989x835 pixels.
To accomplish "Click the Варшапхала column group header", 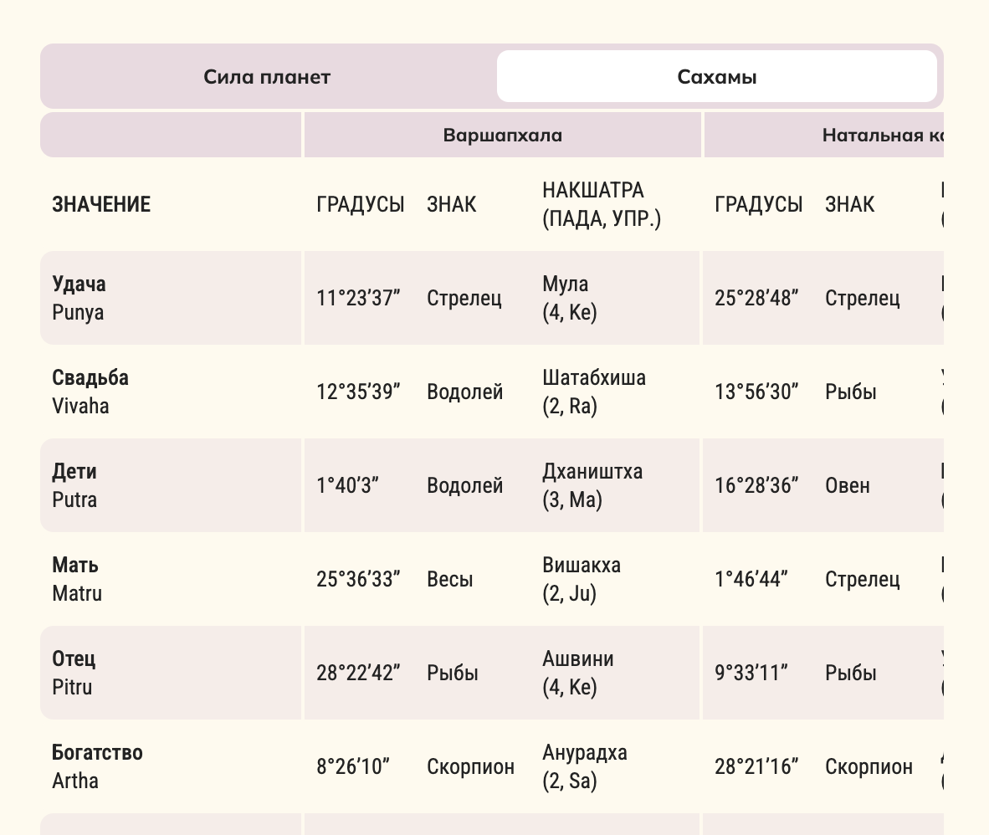I will (502, 135).
